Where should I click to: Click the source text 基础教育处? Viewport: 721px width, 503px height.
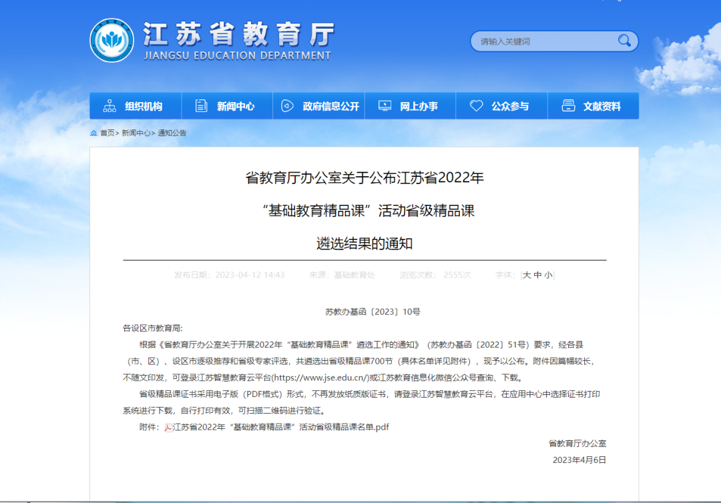(x=354, y=275)
